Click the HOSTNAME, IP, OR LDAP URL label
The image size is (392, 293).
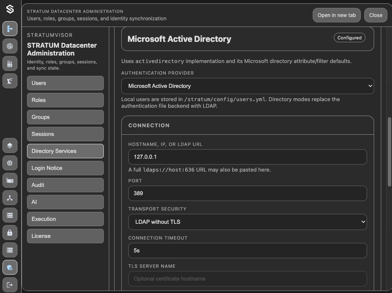(165, 144)
